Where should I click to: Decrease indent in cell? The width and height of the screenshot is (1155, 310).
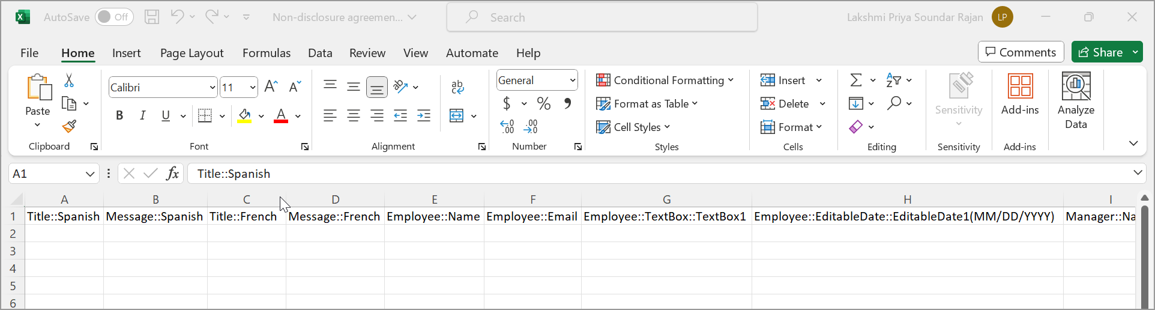pos(400,115)
